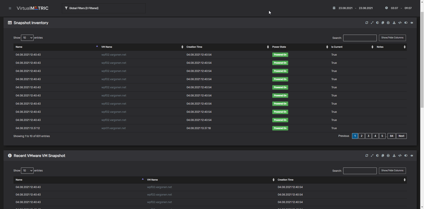The width and height of the screenshot is (424, 209).
Task: Jump to page 84 of Snapshot Inventory
Action: pyautogui.click(x=391, y=136)
